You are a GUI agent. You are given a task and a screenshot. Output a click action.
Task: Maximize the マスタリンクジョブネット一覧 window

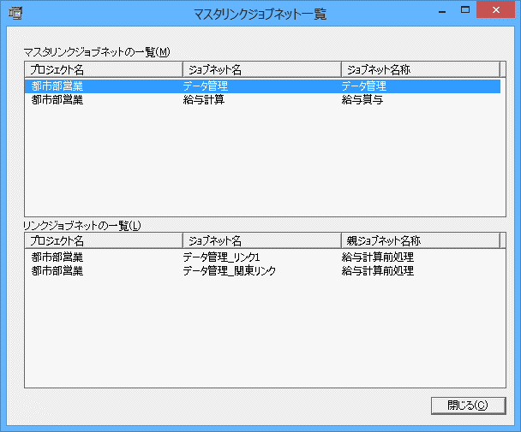point(465,10)
